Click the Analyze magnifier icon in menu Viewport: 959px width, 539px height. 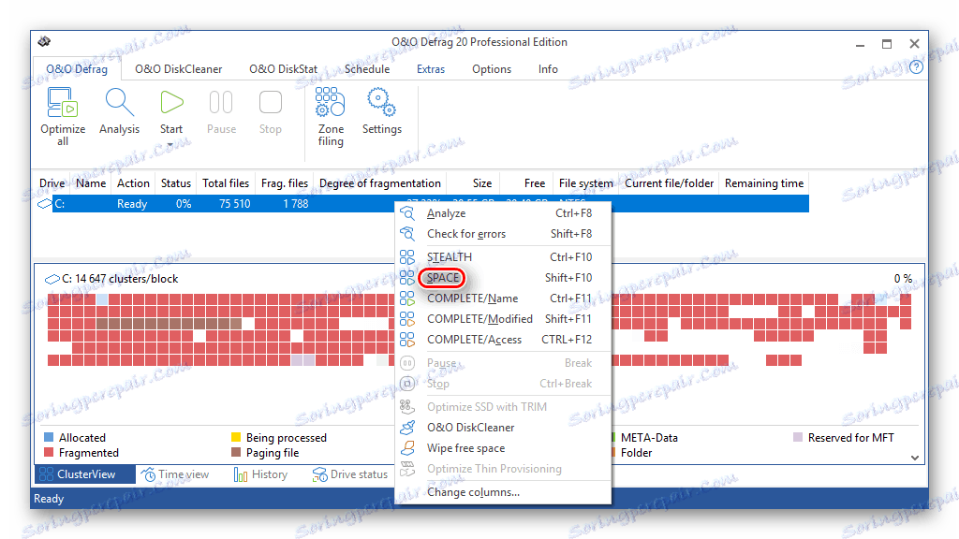click(407, 213)
